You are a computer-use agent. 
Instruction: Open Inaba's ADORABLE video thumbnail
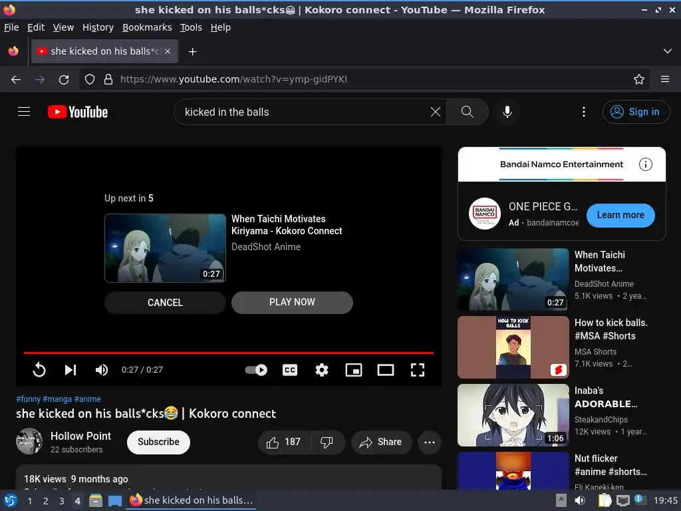coord(513,415)
